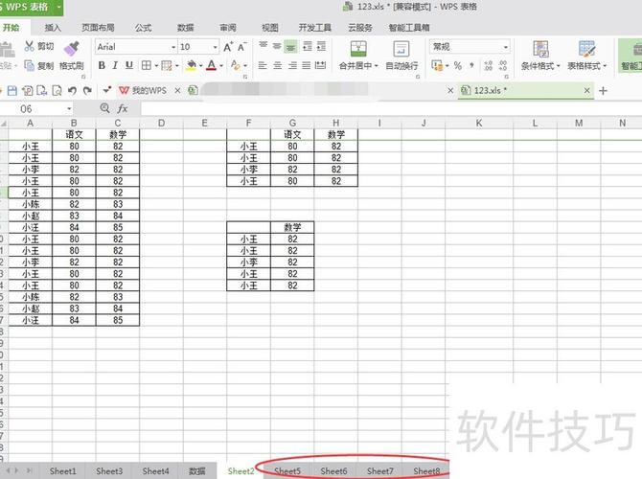Open the 数据 ribbon tab
This screenshot has height=479, width=642.
point(186,28)
